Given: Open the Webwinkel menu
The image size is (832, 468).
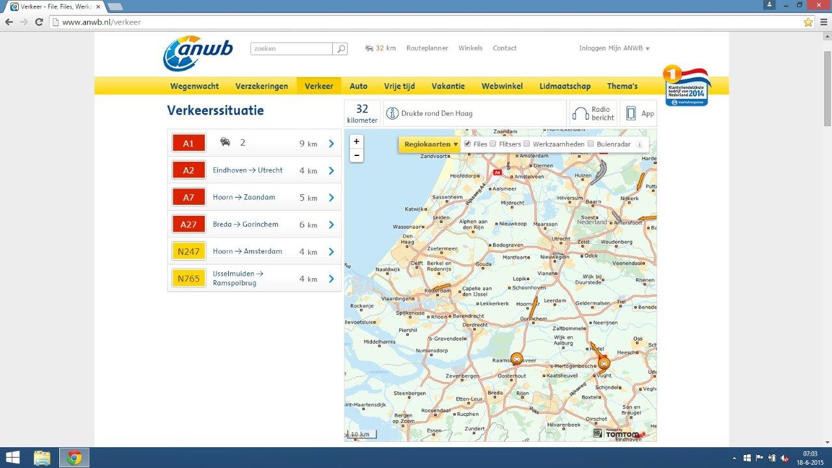Looking at the screenshot, I should (x=502, y=86).
